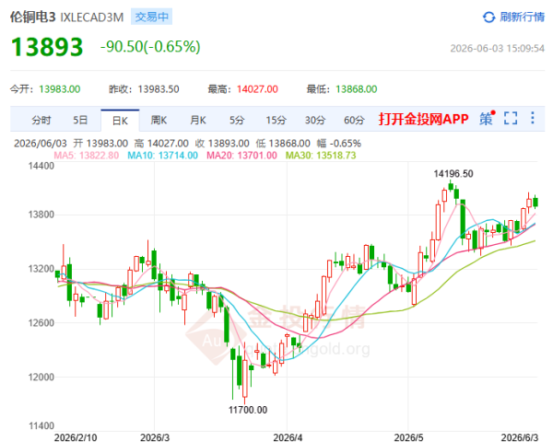The width and height of the screenshot is (553, 442).
Task: Select the 日K chart tab
Action: click(x=120, y=121)
